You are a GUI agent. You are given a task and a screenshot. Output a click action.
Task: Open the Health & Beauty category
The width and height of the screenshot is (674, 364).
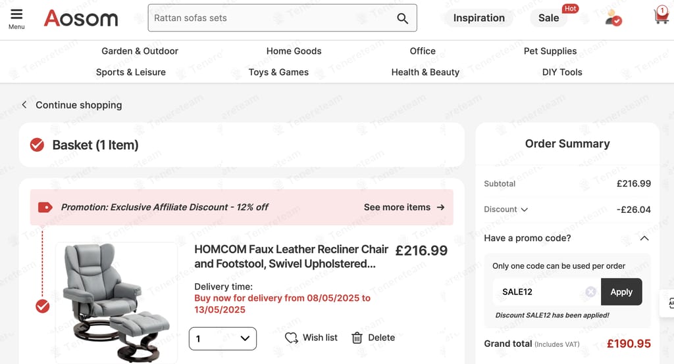tap(426, 72)
